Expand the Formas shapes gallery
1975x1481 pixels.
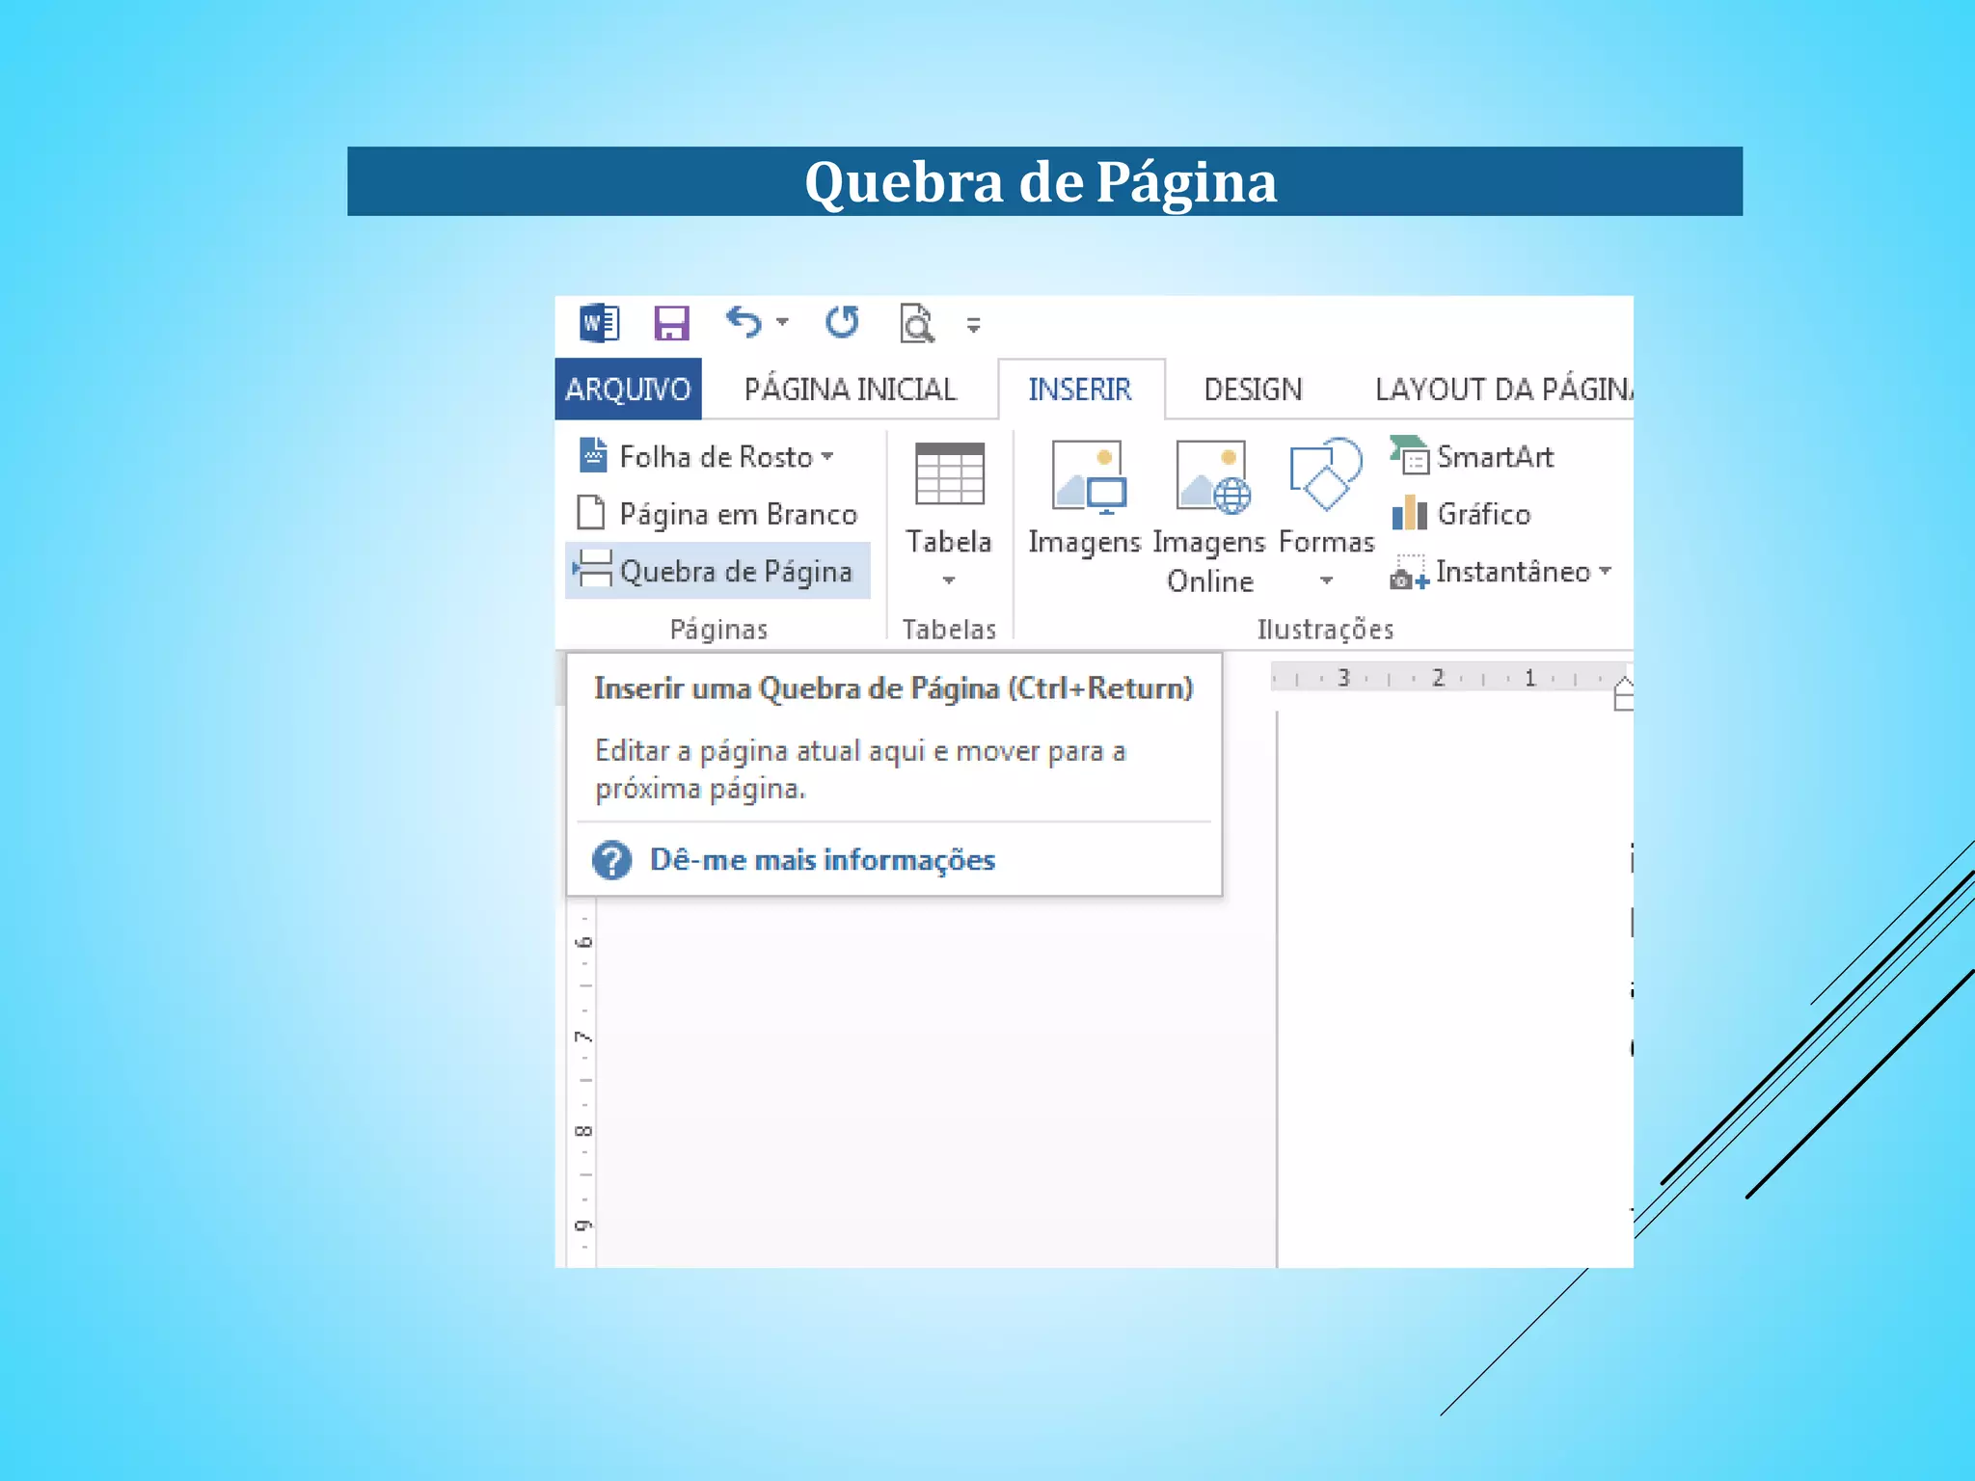pos(1326,580)
